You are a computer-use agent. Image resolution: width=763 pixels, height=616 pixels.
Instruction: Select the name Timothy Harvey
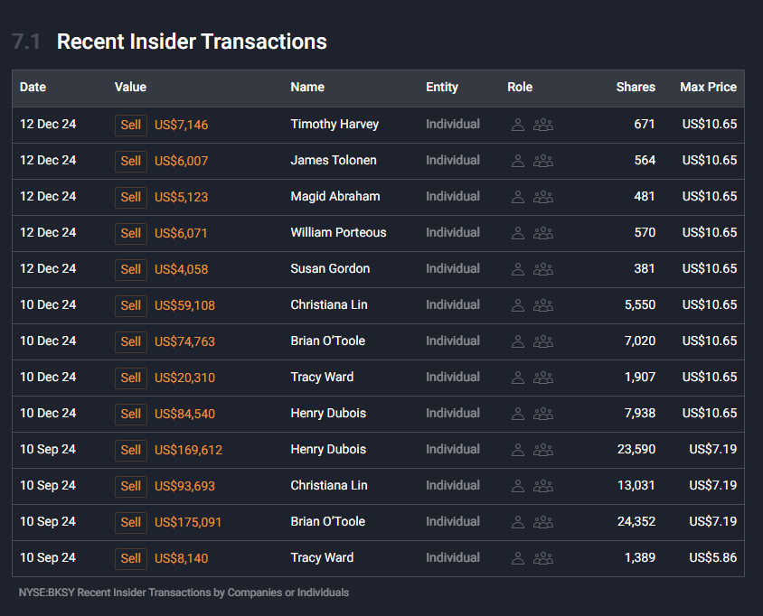334,125
